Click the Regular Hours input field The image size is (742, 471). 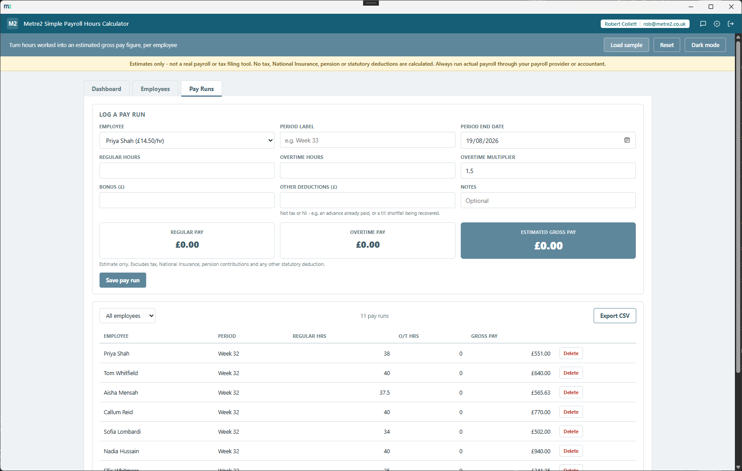(187, 170)
